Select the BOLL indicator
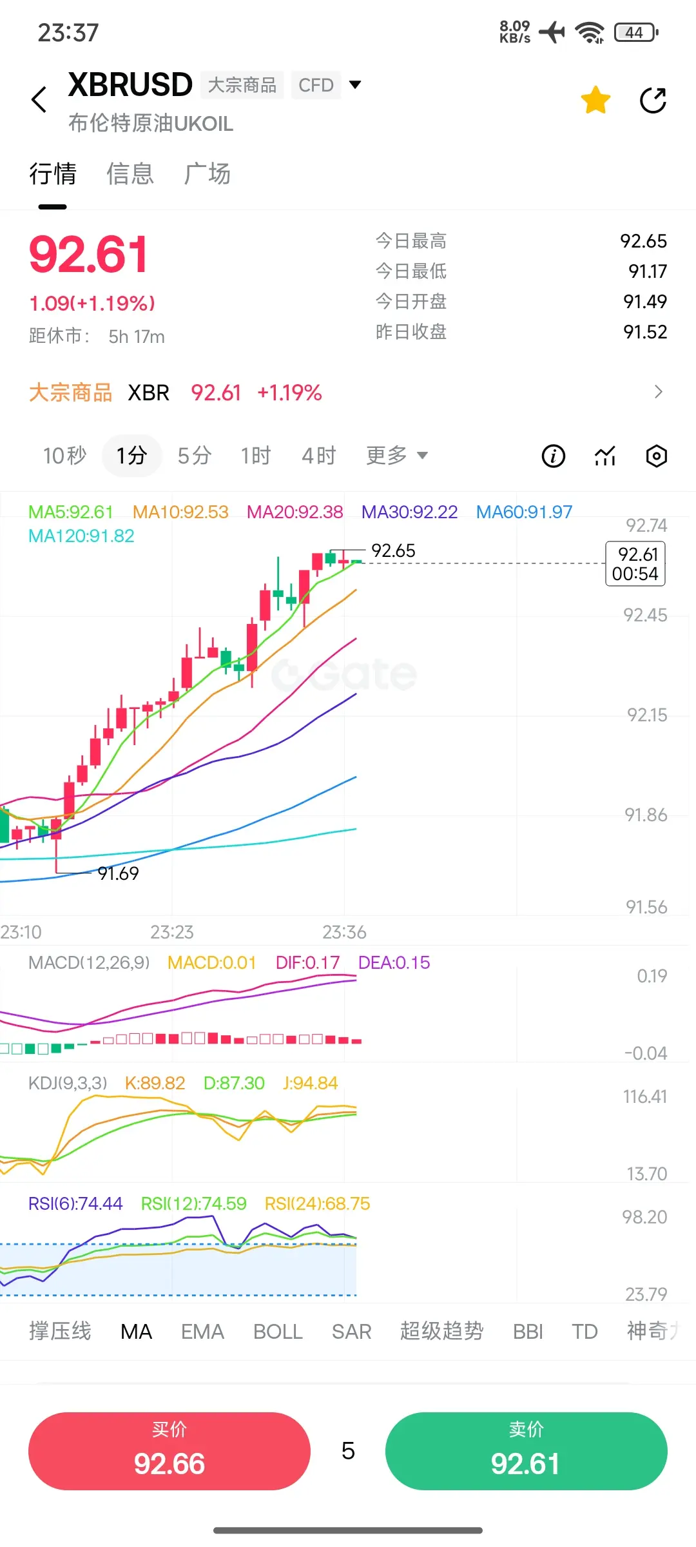This screenshot has width=696, height=1547. (278, 1331)
